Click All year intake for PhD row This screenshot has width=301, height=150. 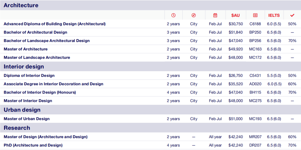215,145
